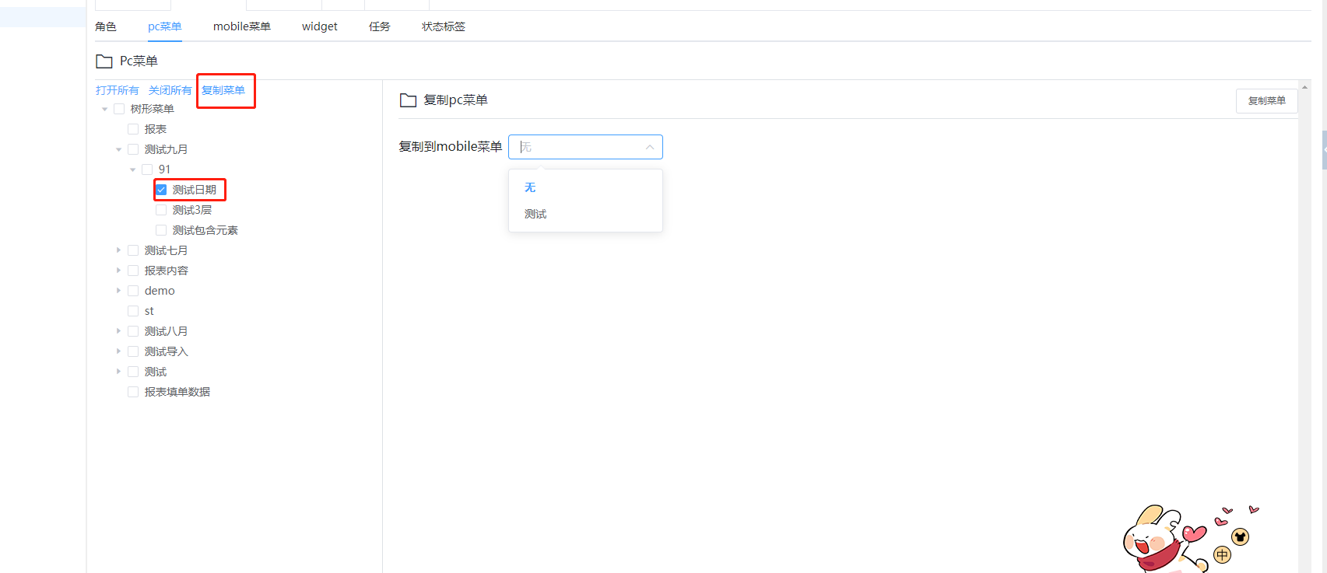Expand the 报表内容 node
This screenshot has width=1327, height=573.
point(118,271)
